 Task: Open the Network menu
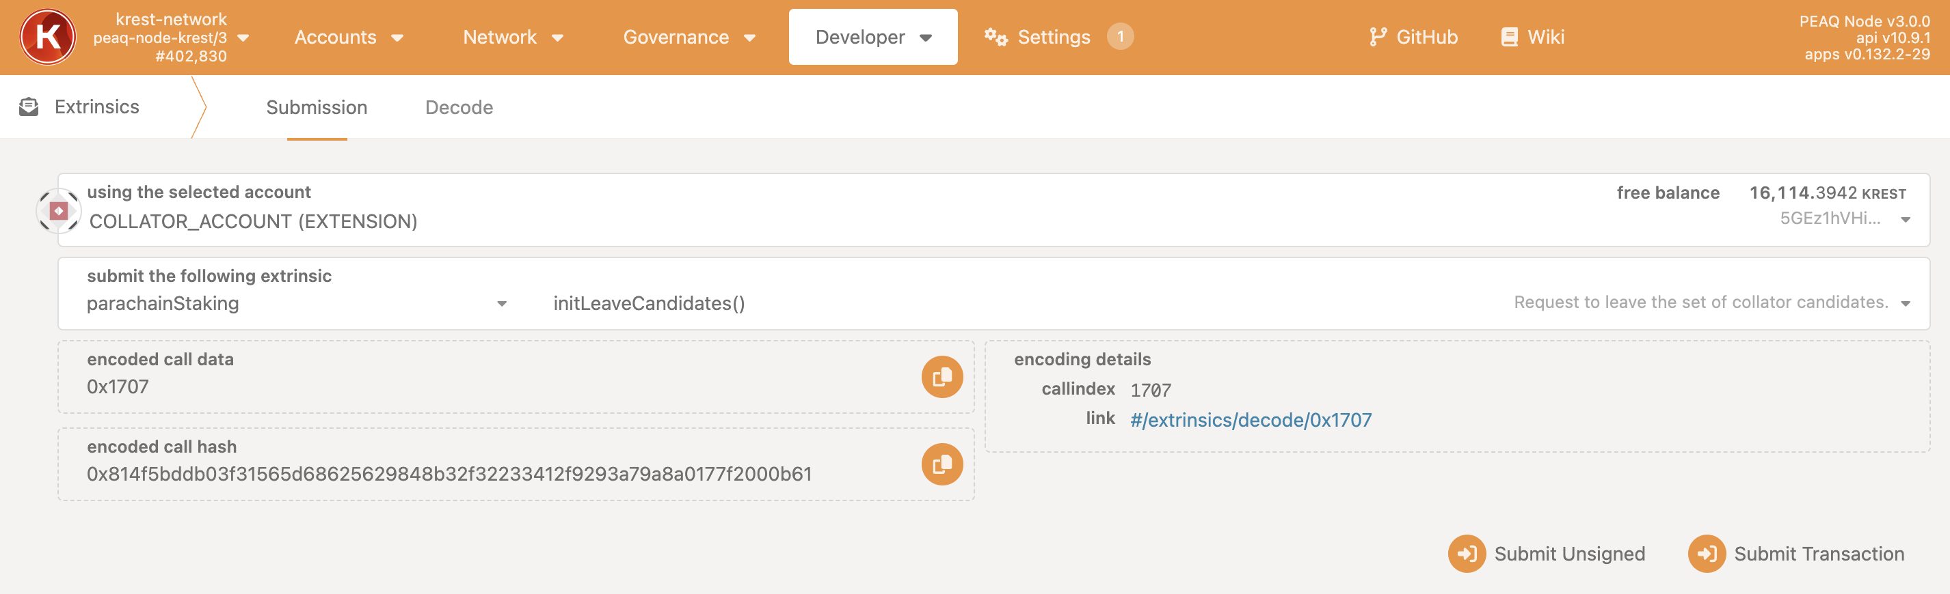coord(513,37)
